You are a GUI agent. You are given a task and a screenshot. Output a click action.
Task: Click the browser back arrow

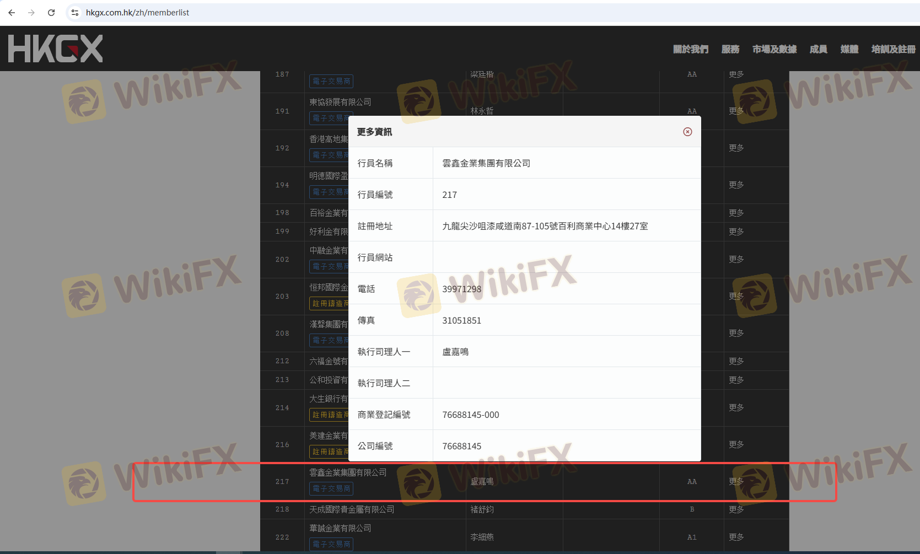pyautogui.click(x=12, y=13)
